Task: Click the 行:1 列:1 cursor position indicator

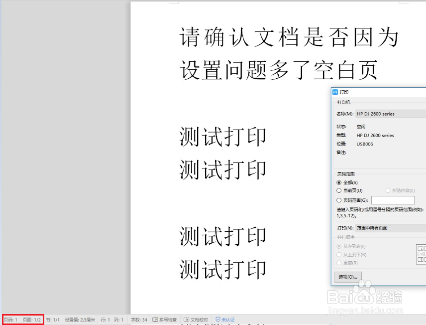Action: coord(110,320)
